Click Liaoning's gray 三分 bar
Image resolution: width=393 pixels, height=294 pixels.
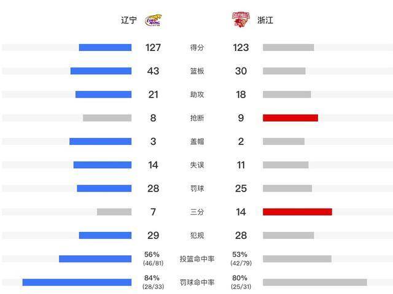(114, 212)
